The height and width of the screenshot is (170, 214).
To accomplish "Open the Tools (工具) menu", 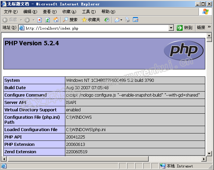I will 88,12.
